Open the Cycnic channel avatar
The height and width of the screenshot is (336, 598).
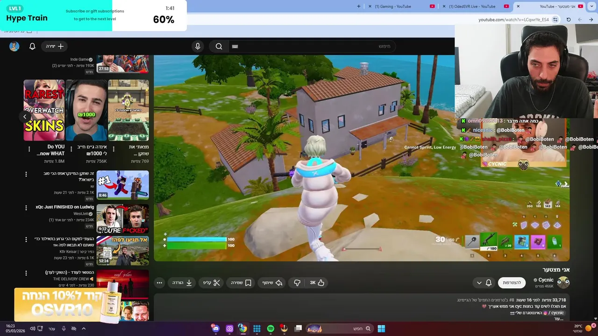coord(563,282)
